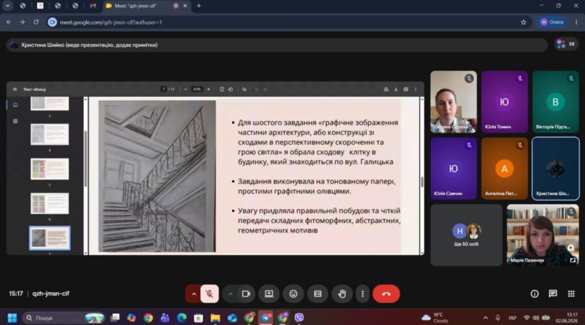Click the annotate draw icon in PDF toolbar
The width and height of the screenshot is (585, 325).
244,89
